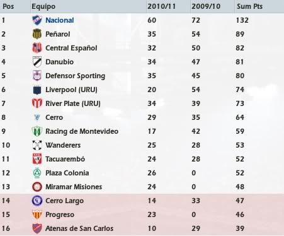
Task: Select the Atenas de San Carlos row
Action: pyautogui.click(x=142, y=228)
